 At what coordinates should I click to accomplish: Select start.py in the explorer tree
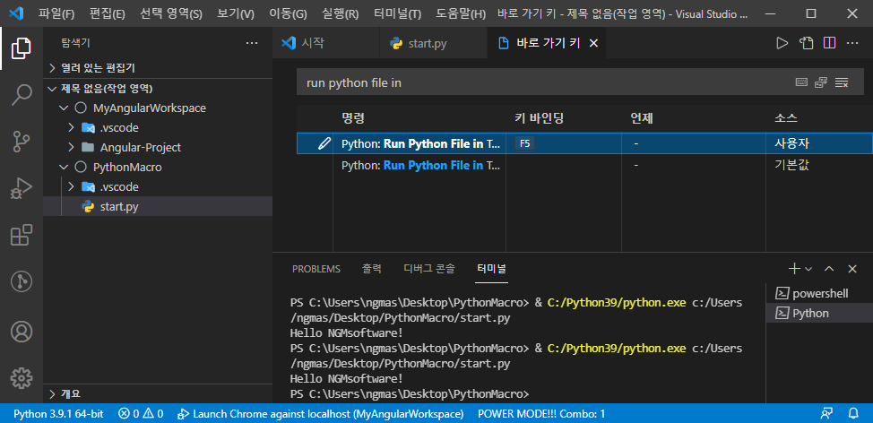pos(158,206)
